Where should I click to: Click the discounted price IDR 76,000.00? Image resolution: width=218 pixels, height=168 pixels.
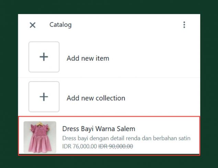[x=79, y=146]
